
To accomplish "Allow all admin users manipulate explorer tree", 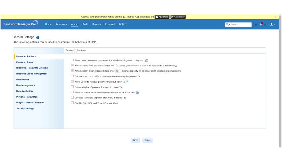I will point(72,92).
